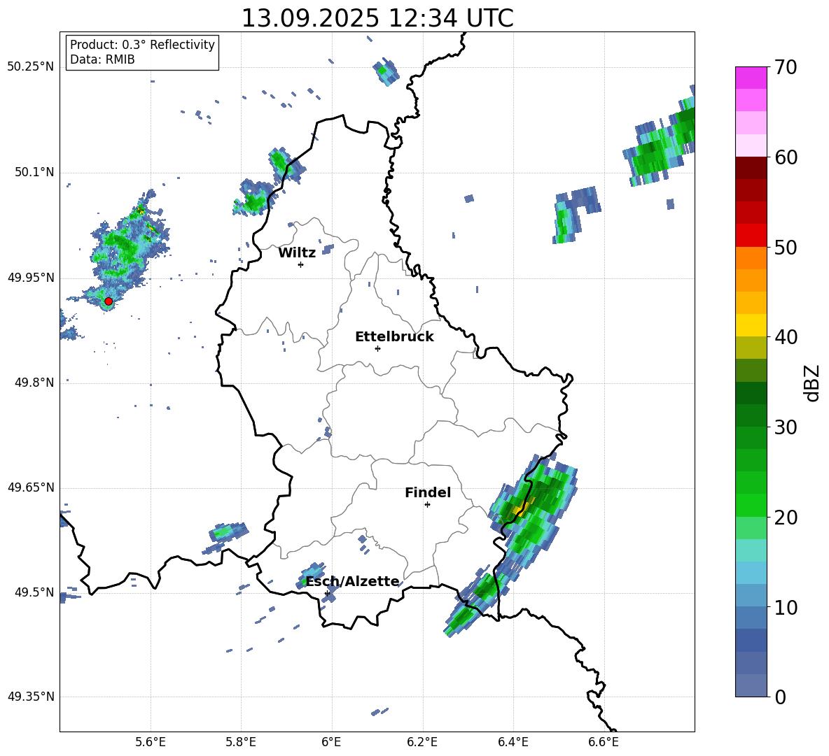Click the 49.35°N latitude label
Image resolution: width=829 pixels, height=756 pixels.
pyautogui.click(x=31, y=697)
